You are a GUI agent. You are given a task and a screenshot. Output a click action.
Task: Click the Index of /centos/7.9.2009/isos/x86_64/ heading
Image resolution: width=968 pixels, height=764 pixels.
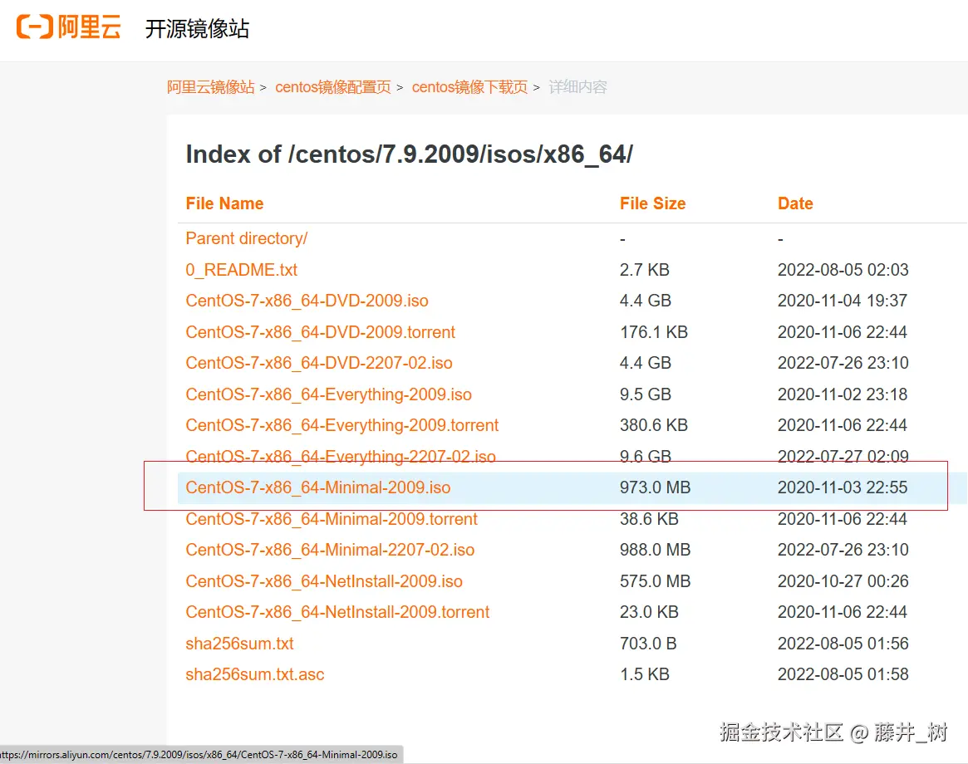click(x=410, y=154)
